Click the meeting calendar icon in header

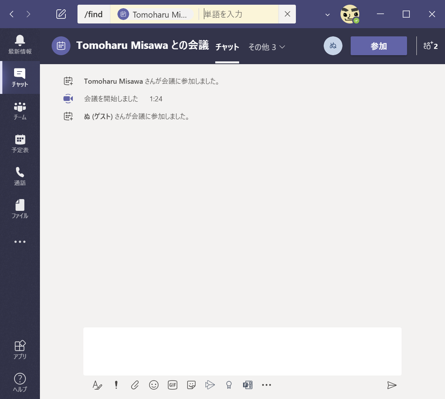(61, 46)
